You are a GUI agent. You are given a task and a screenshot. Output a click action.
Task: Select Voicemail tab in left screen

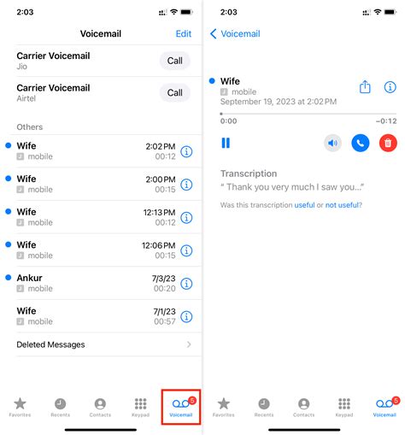pos(181,407)
